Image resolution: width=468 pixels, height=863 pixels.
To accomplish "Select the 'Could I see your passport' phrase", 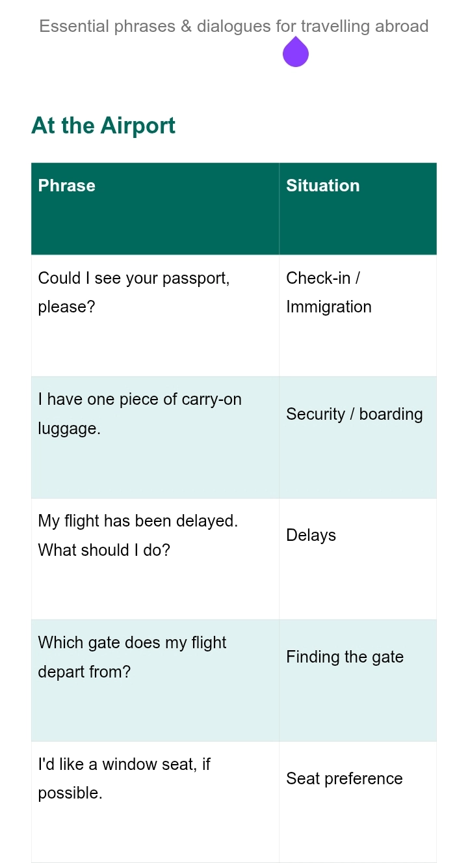I will [134, 292].
